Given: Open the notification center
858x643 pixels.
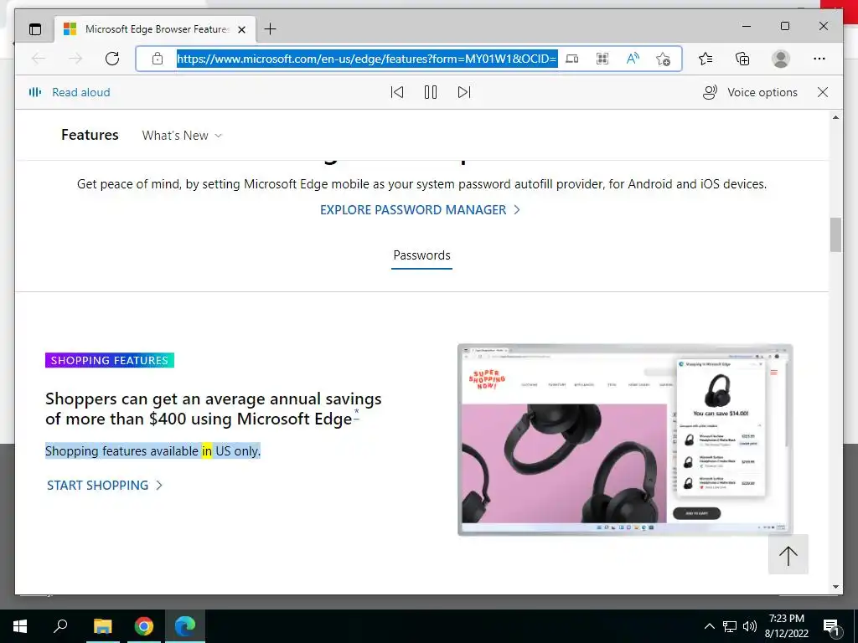Looking at the screenshot, I should click(832, 626).
